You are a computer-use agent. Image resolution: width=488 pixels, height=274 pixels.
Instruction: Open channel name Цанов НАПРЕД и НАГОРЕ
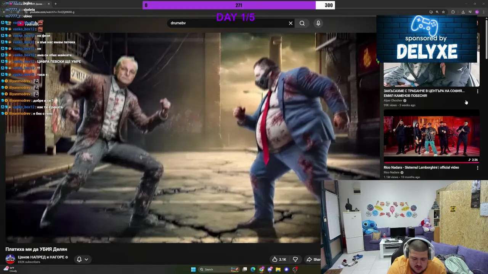pyautogui.click(x=41, y=257)
